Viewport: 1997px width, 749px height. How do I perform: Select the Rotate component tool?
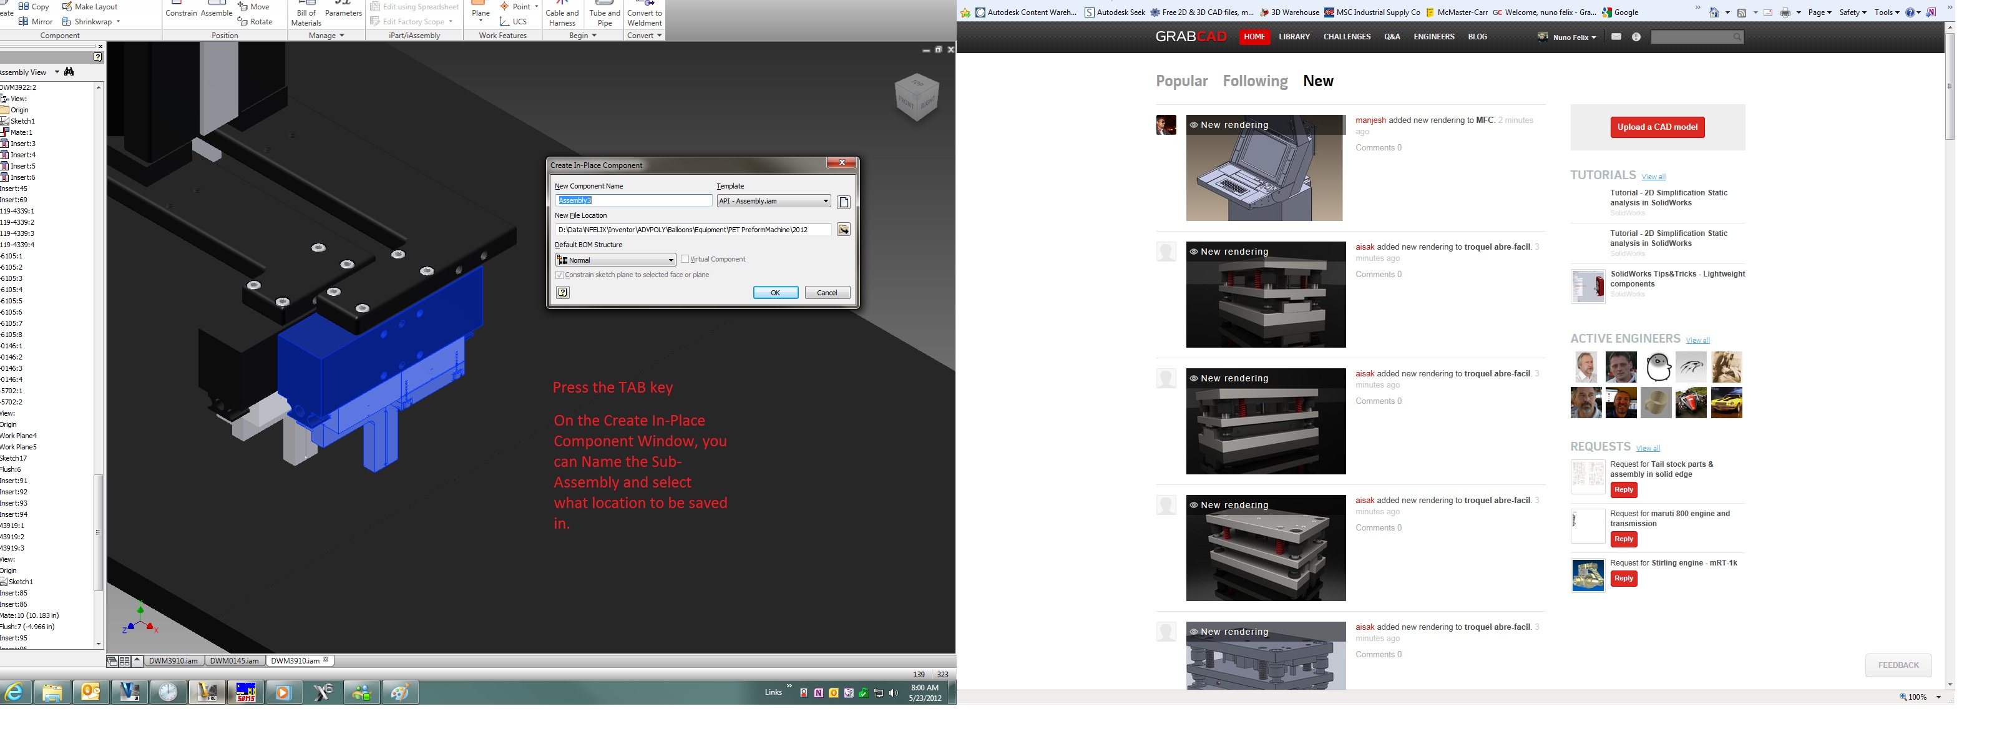point(255,22)
